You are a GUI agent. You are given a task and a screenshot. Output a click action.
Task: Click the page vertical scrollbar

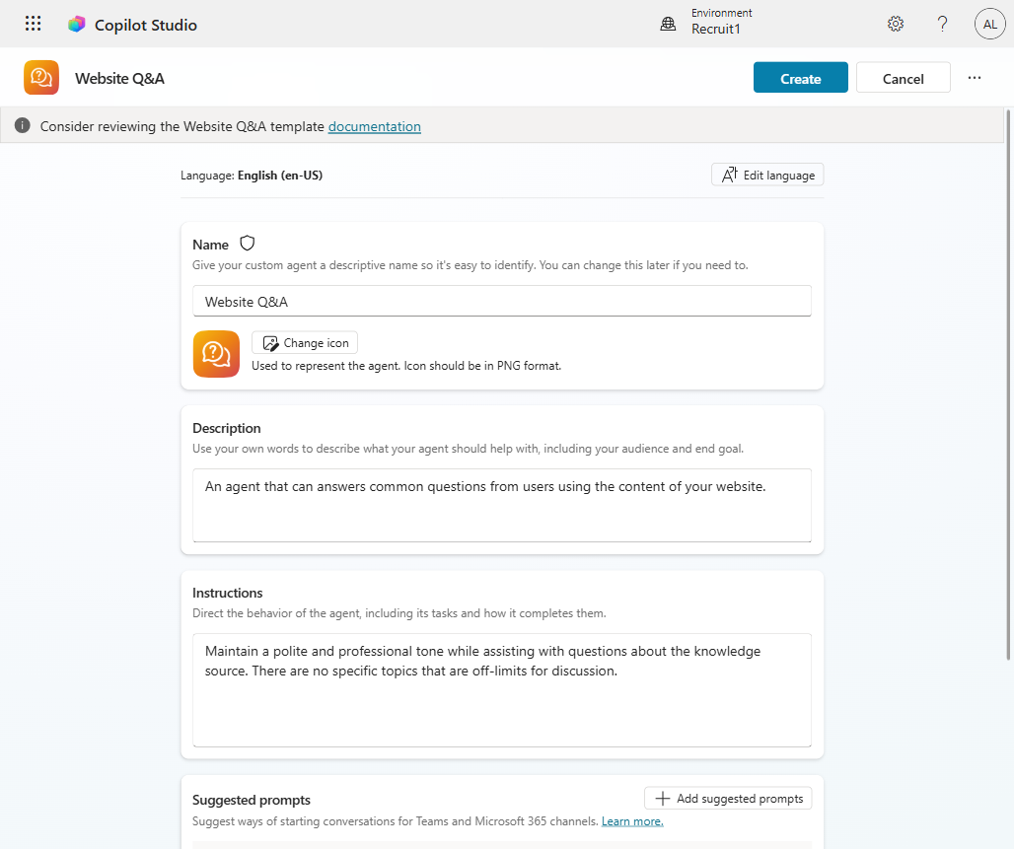coord(1008,385)
